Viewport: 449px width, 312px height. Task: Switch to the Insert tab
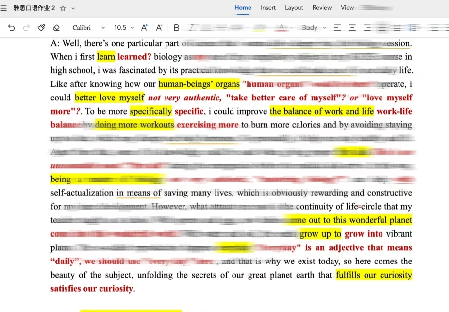coord(268,8)
